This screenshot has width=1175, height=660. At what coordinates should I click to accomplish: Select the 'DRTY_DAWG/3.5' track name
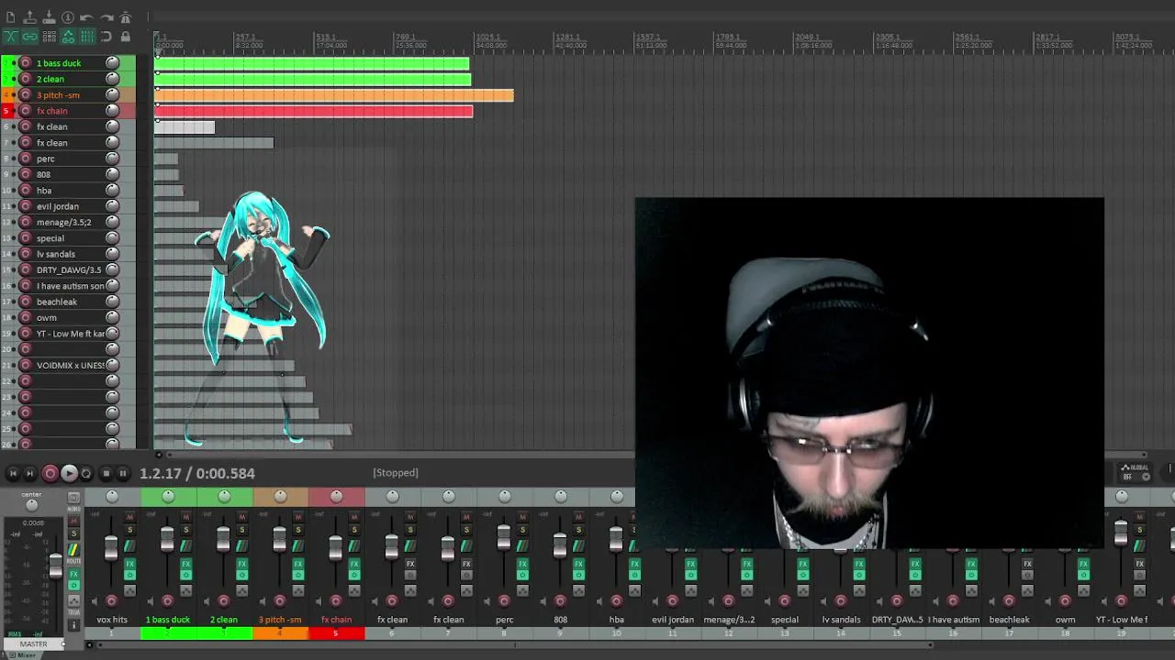[x=69, y=269]
